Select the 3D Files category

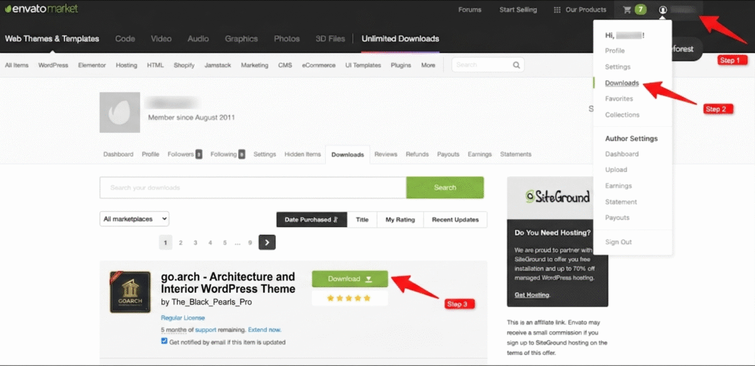point(330,38)
